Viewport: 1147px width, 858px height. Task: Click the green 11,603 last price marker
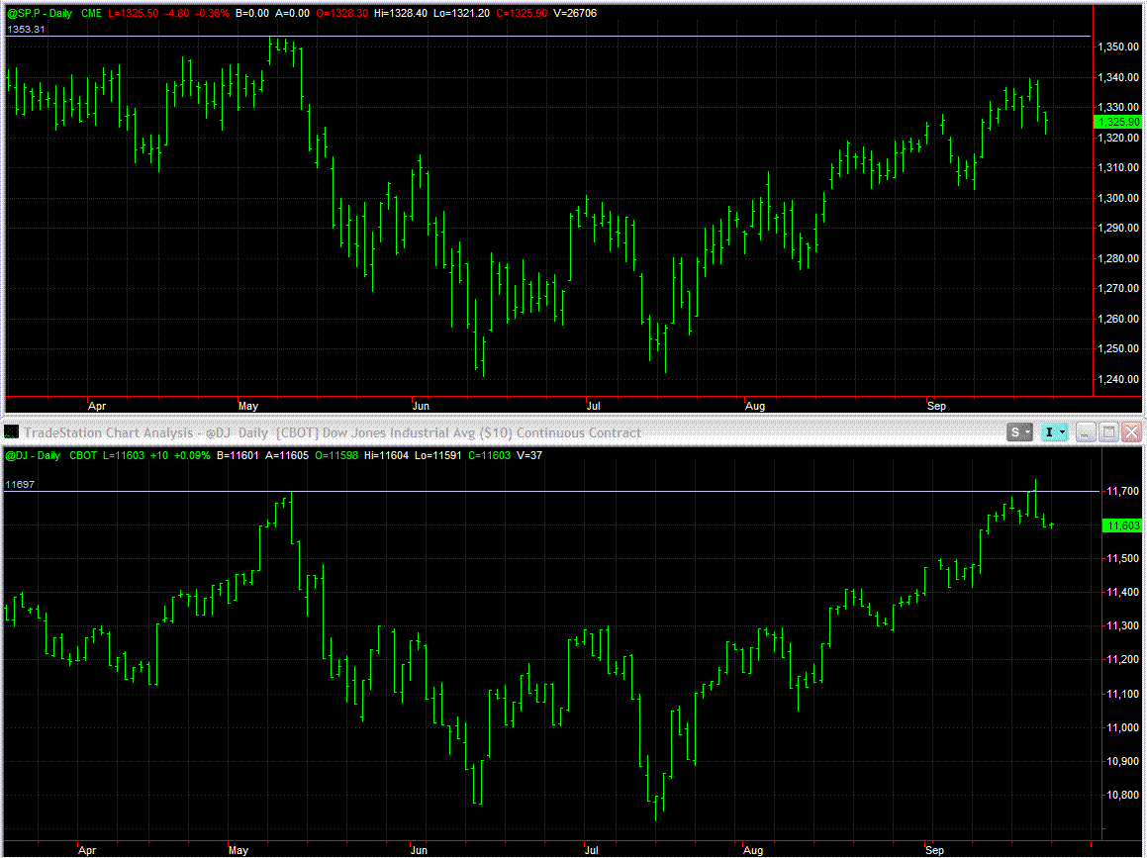[1123, 525]
